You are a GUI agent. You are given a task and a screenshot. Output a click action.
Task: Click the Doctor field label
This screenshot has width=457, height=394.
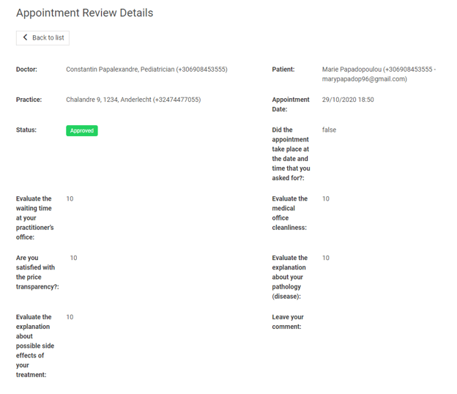point(26,70)
